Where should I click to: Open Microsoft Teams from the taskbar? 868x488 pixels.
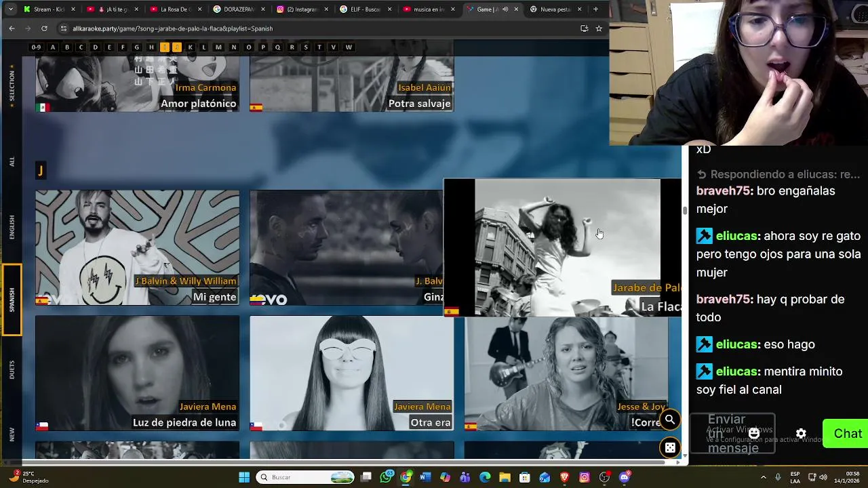tap(465, 477)
